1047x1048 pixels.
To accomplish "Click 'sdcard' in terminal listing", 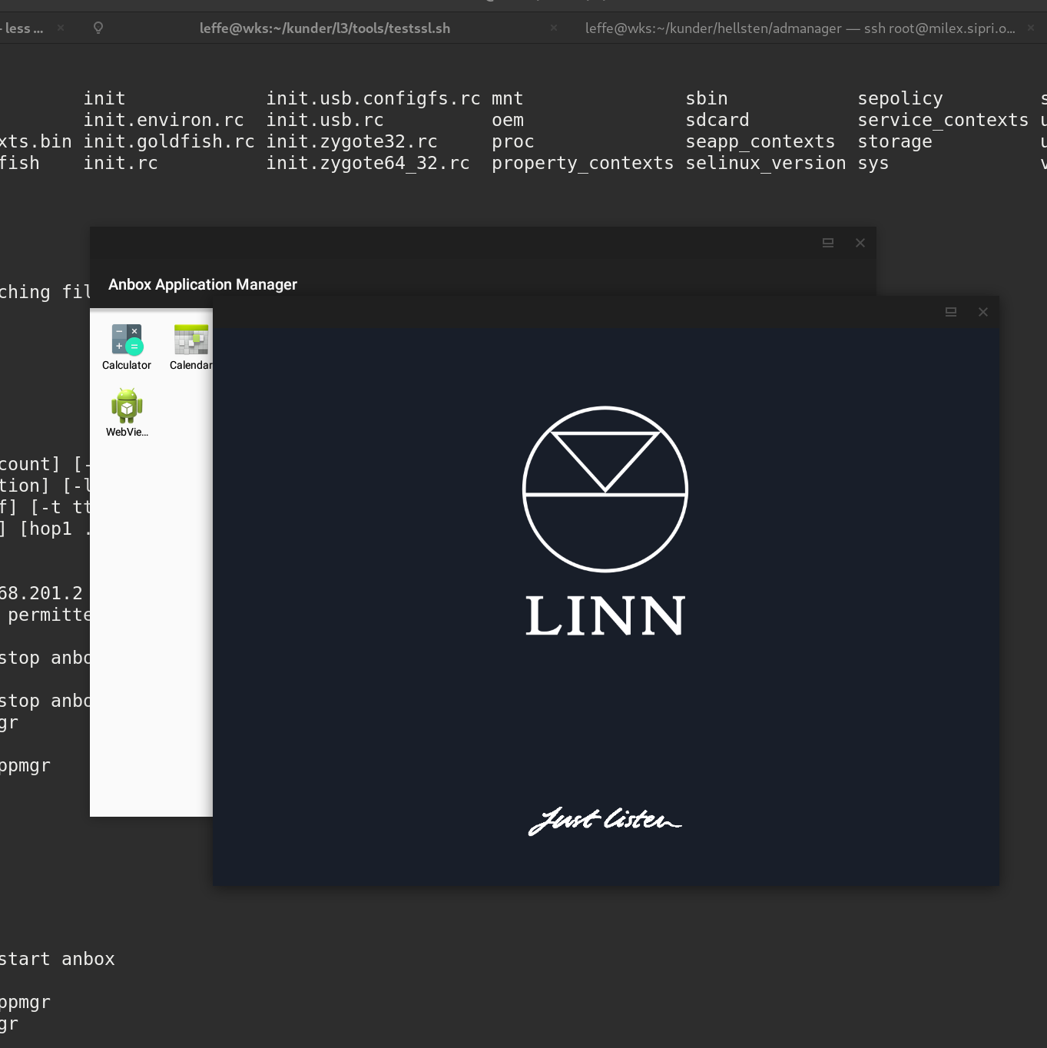I will pos(717,121).
